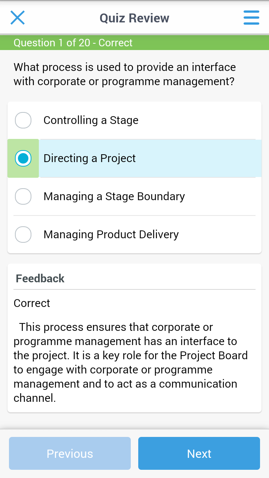Tap the Directing a Project answer text
This screenshot has height=478, width=269.
point(90,158)
